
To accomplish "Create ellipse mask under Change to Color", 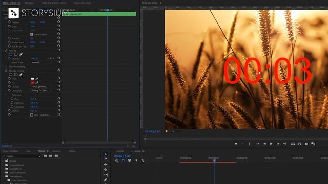I will pos(11,74).
